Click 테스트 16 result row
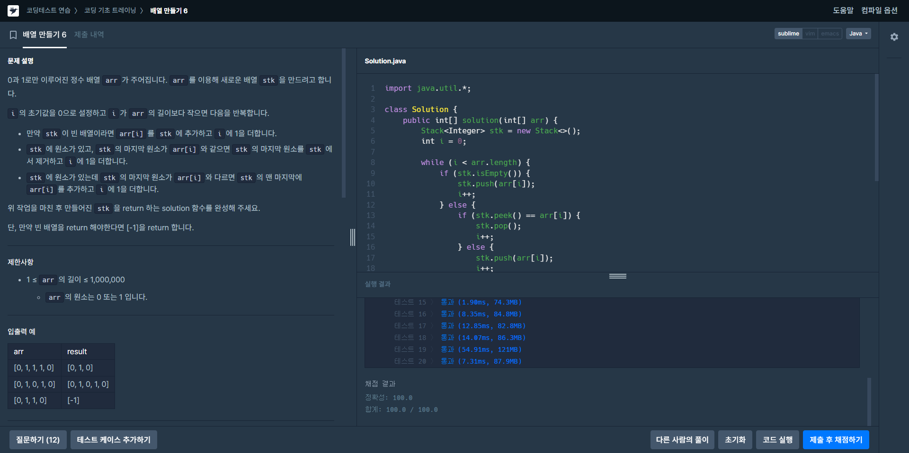 [x=458, y=314]
